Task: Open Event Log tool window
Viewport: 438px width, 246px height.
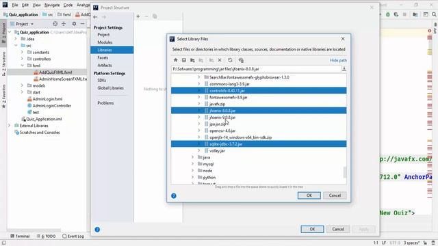Action: 73,236
